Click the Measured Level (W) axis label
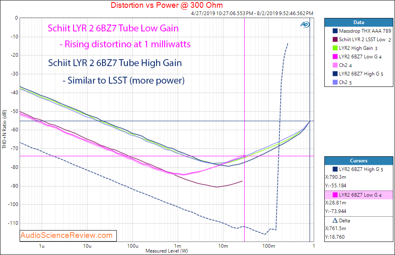The image size is (395, 255). (167, 251)
